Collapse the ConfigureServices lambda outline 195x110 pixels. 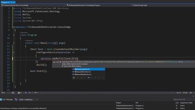point(14,52)
